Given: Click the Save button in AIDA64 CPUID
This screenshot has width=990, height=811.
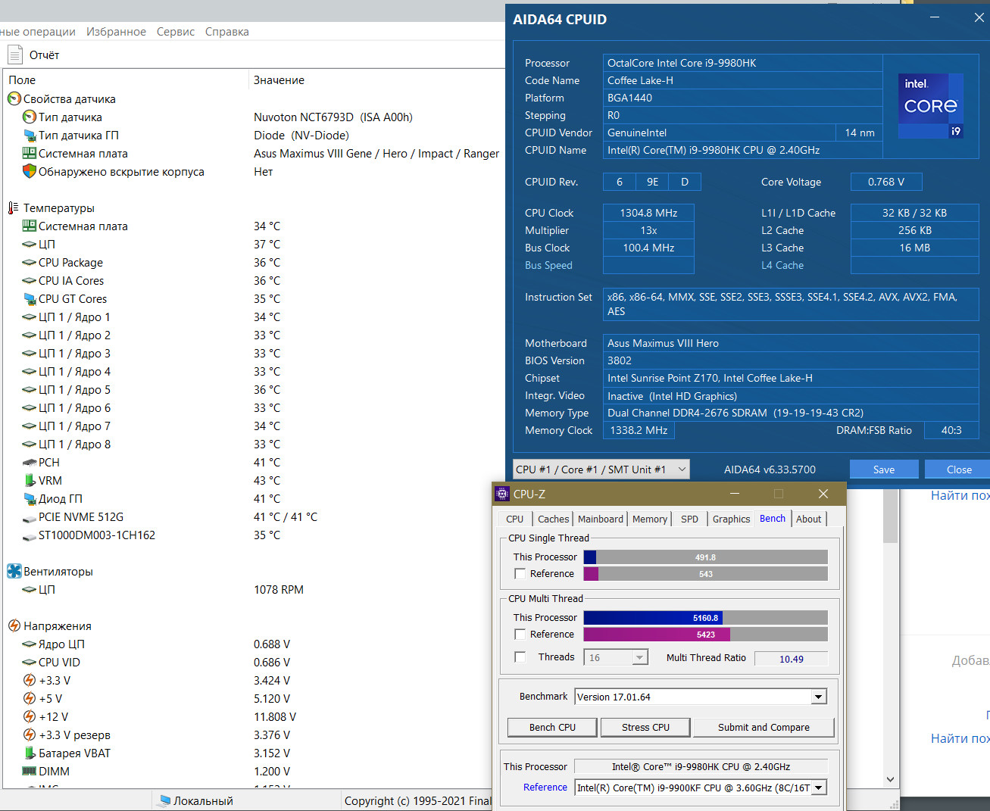Looking at the screenshot, I should 883,469.
